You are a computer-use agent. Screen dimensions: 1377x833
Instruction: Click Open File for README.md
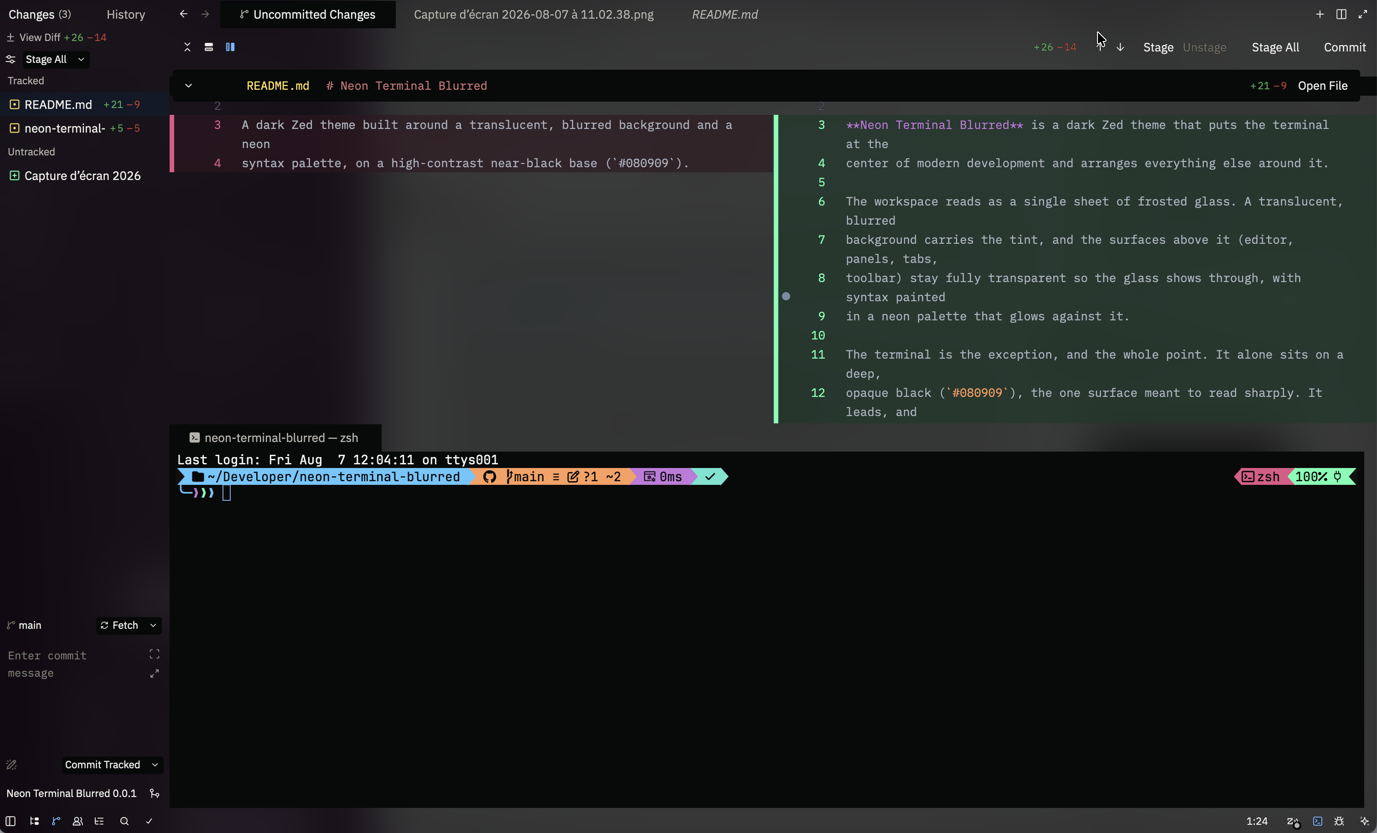click(1322, 86)
